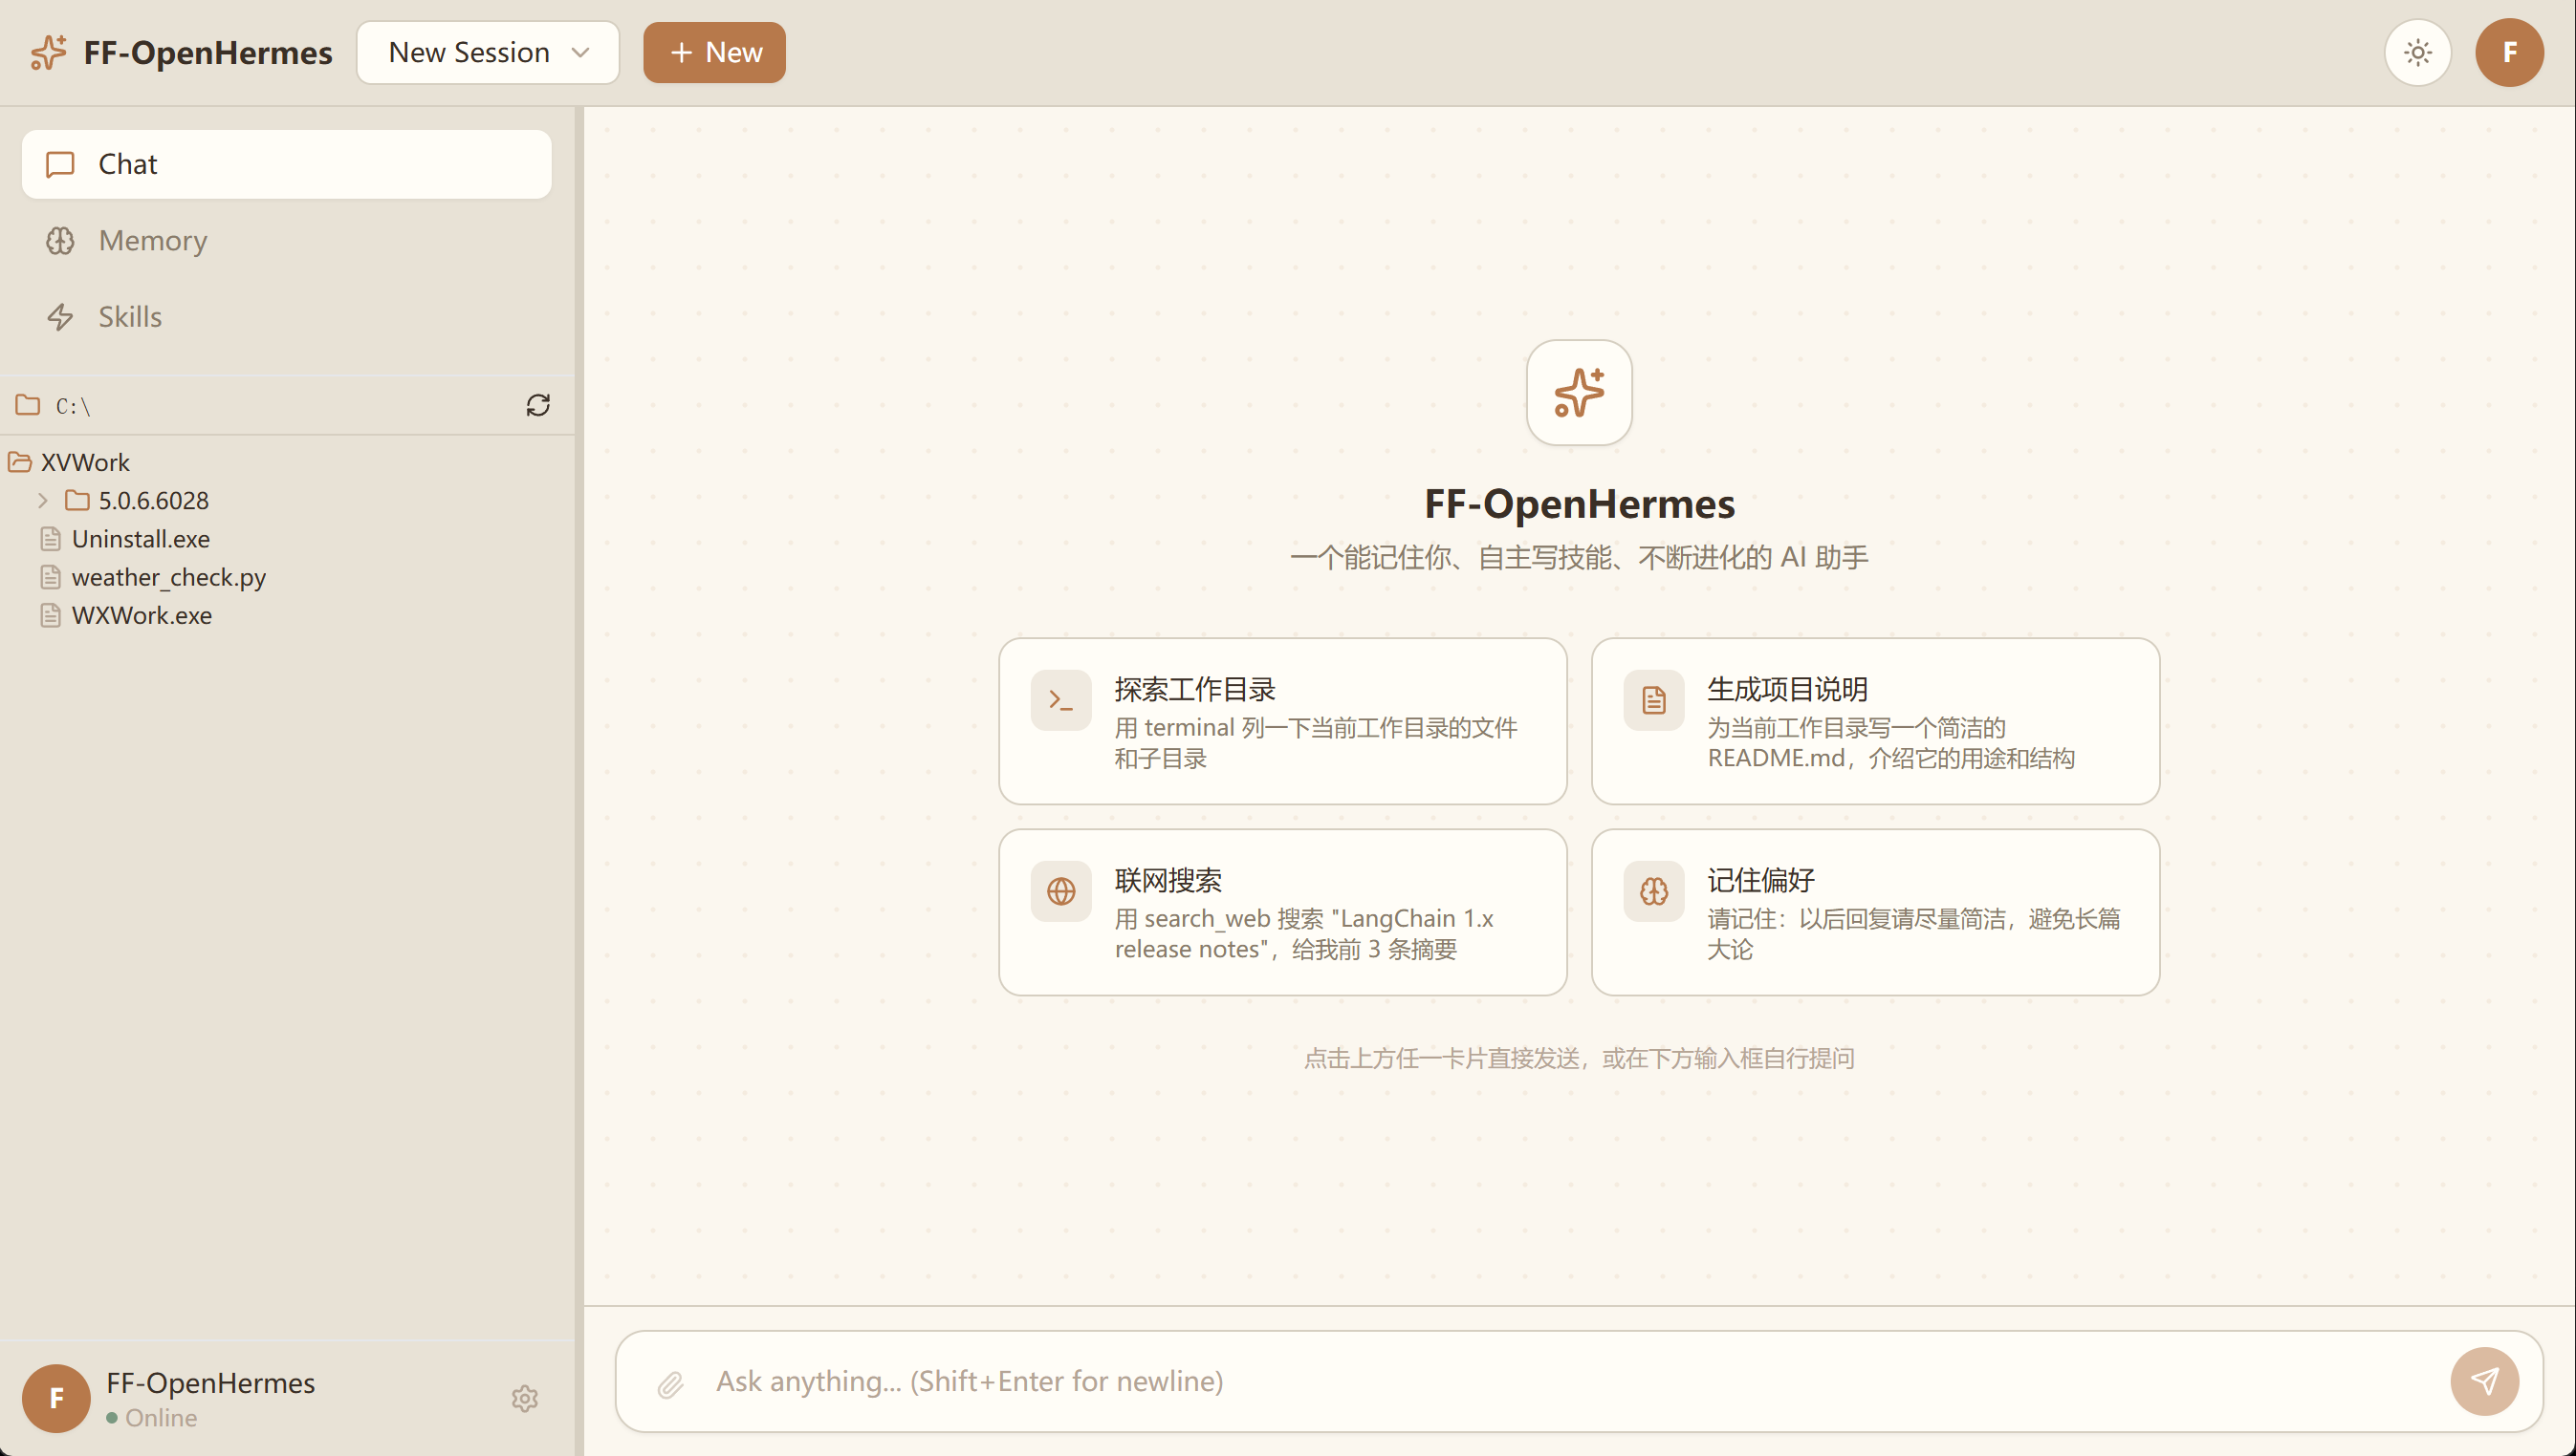The image size is (2576, 1456).
Task: Click the Skills lightning bolt icon
Action: click(60, 317)
